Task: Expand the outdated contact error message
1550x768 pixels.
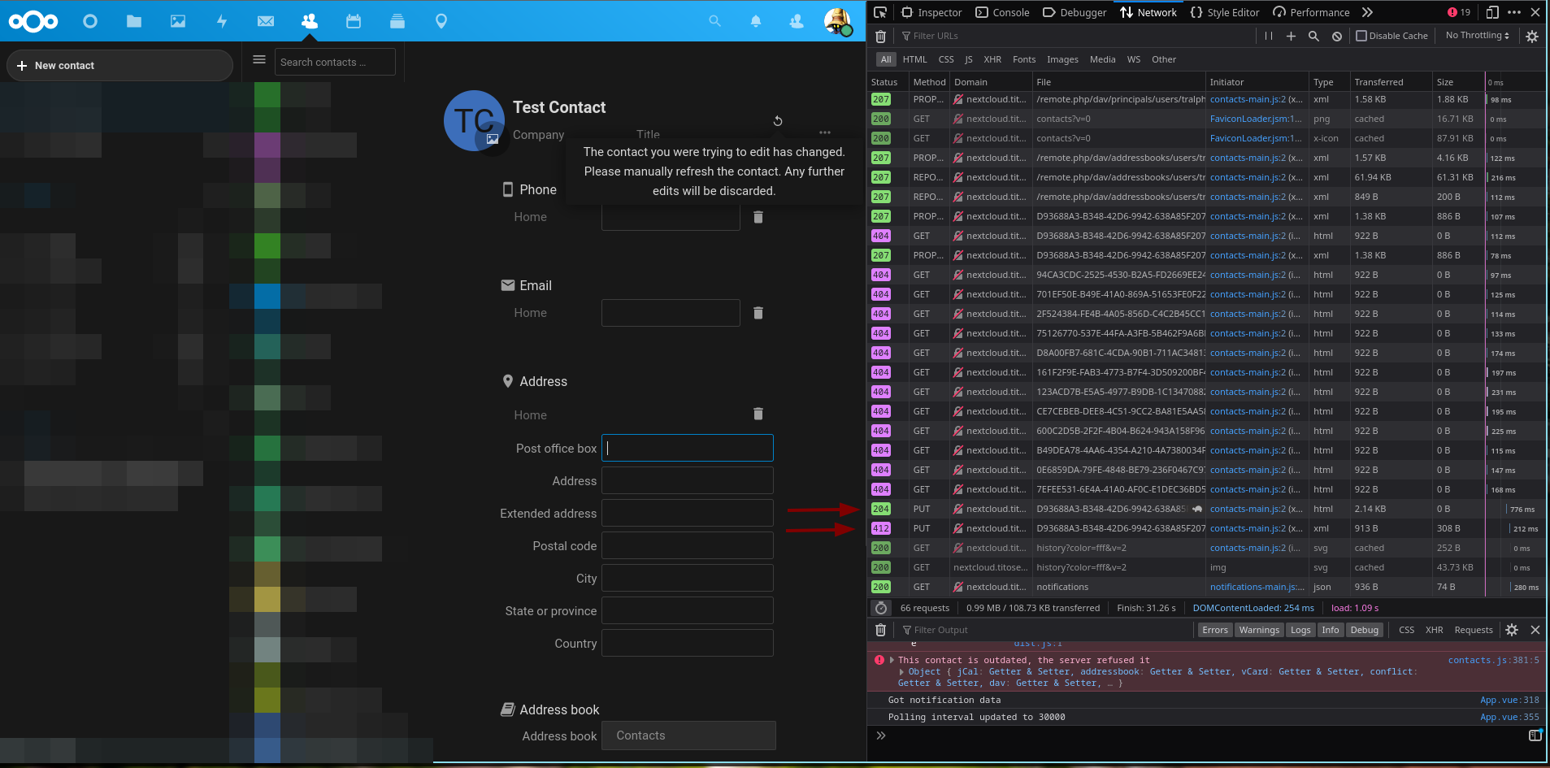Action: [x=892, y=660]
